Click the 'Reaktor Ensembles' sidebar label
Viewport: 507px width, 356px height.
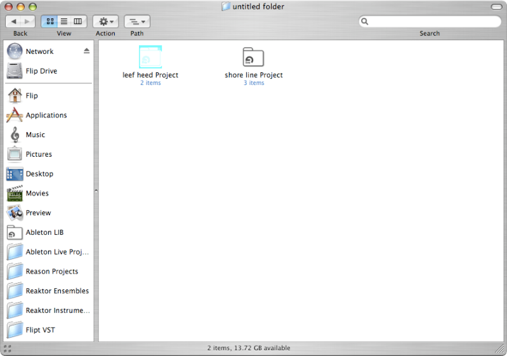[57, 291]
